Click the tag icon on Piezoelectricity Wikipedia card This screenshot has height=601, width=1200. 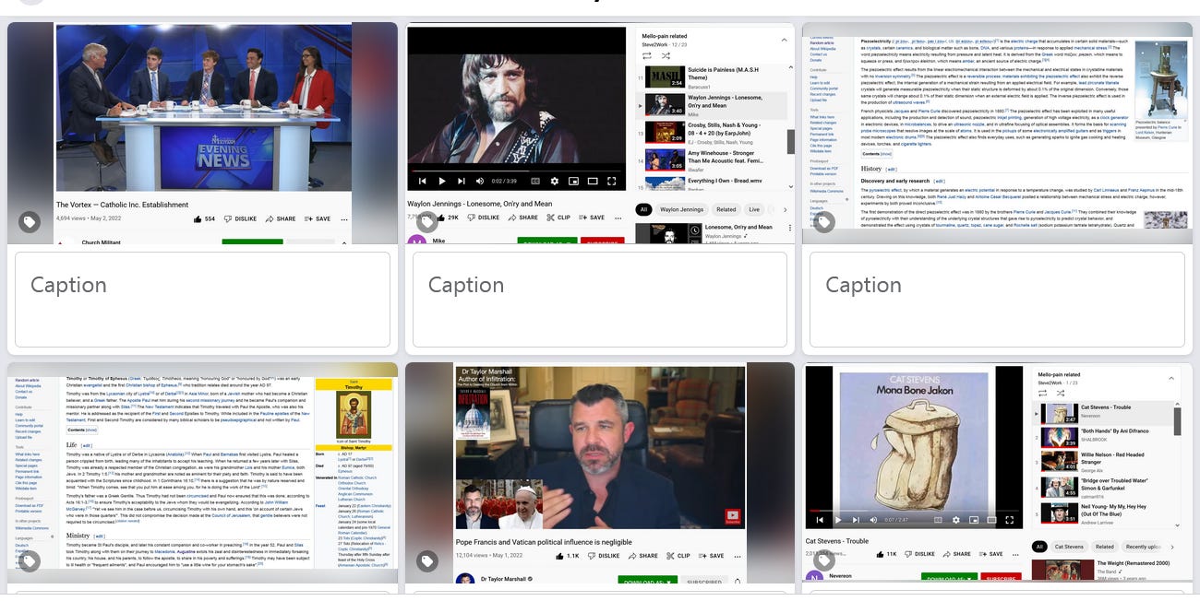coord(824,222)
